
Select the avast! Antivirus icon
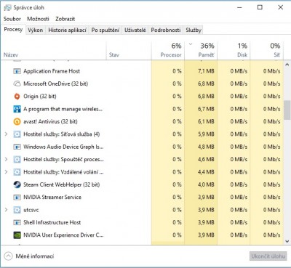point(17,121)
